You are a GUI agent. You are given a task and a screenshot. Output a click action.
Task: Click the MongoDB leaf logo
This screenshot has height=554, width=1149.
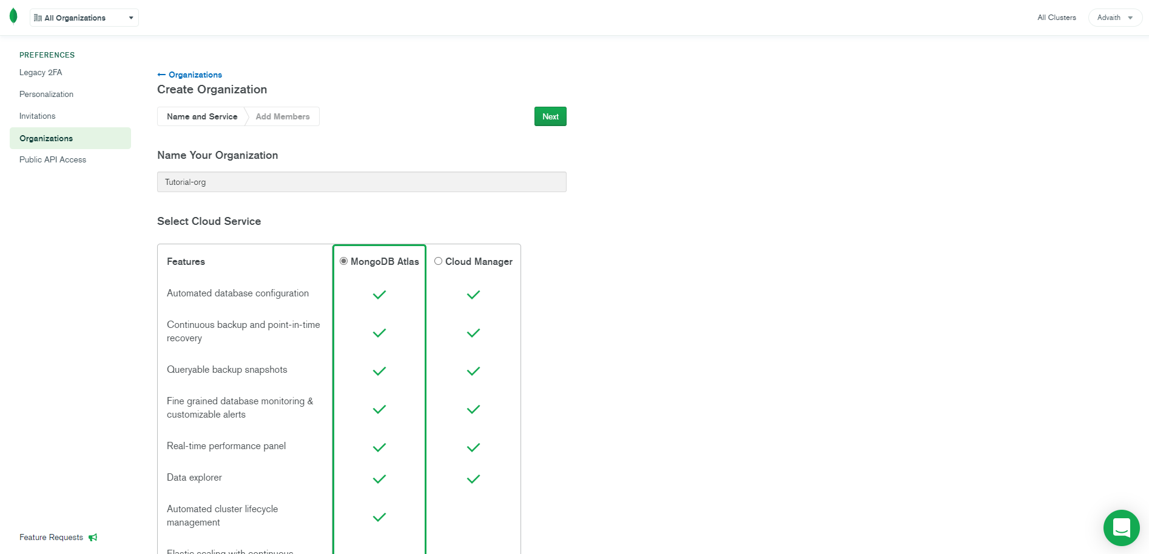[13, 16]
